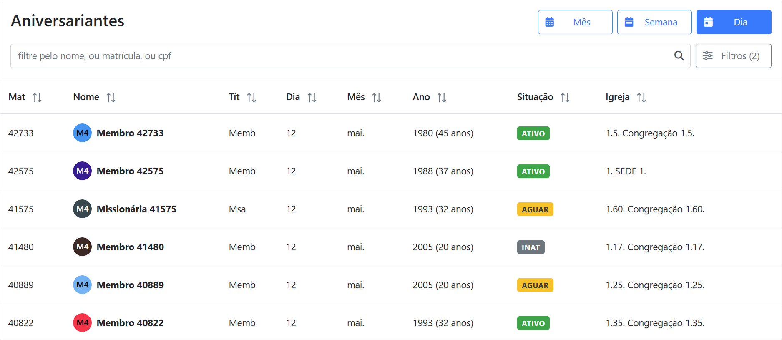The height and width of the screenshot is (340, 782).
Task: Click the name/matrícula/cpf filter field
Action: click(x=342, y=56)
